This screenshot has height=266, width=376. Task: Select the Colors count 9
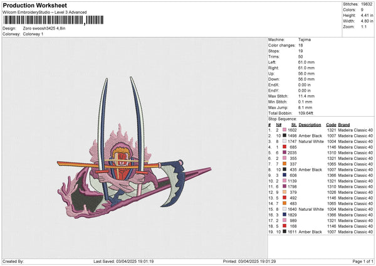[362, 10]
